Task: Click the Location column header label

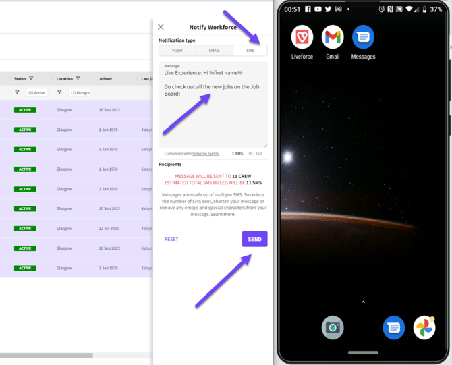Action: pos(65,79)
